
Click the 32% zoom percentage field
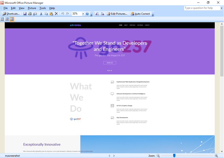pos(77,14)
